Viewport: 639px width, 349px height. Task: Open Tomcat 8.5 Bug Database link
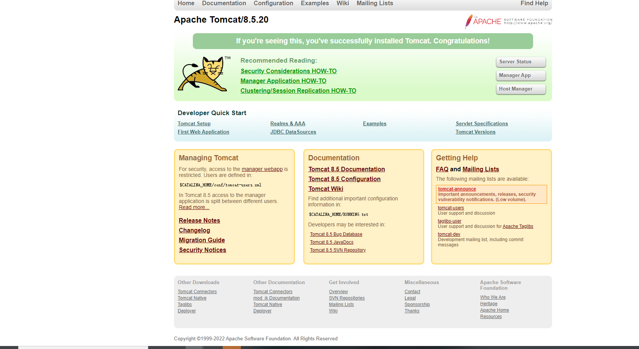pos(336,234)
